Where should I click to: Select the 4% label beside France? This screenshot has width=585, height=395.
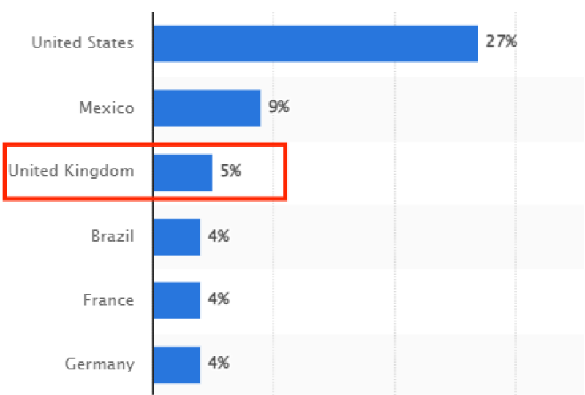219,299
